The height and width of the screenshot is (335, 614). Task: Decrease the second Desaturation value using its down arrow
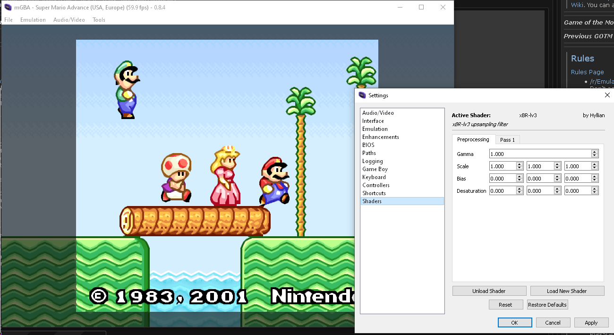coord(557,193)
